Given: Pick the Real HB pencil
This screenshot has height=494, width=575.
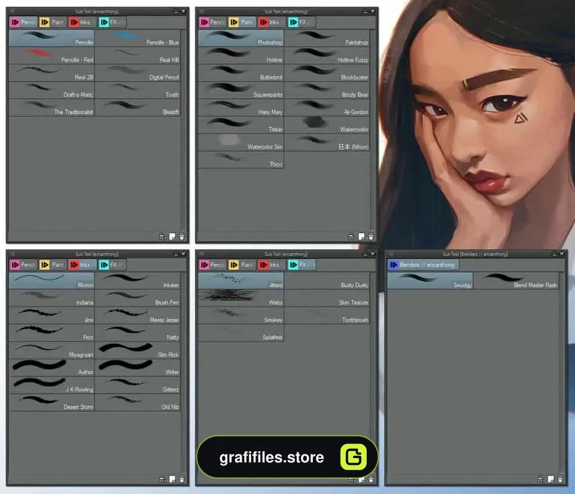Looking at the screenshot, I should 138,56.
